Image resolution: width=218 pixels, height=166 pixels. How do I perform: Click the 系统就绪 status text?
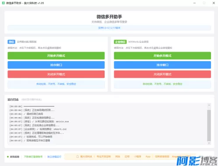(14, 157)
